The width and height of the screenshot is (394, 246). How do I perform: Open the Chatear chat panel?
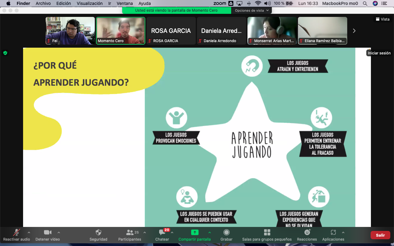(162, 235)
